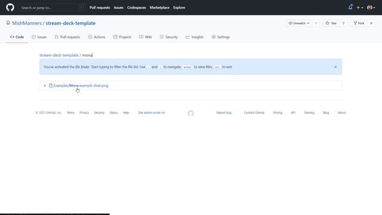The image size is (382, 215).
Task: View the forks count
Action: (371, 23)
